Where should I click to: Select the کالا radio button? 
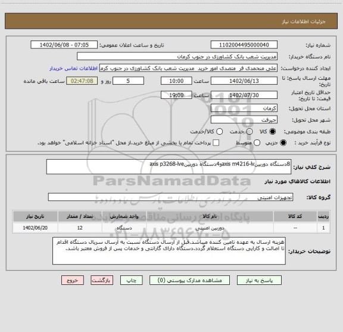[x=273, y=132]
